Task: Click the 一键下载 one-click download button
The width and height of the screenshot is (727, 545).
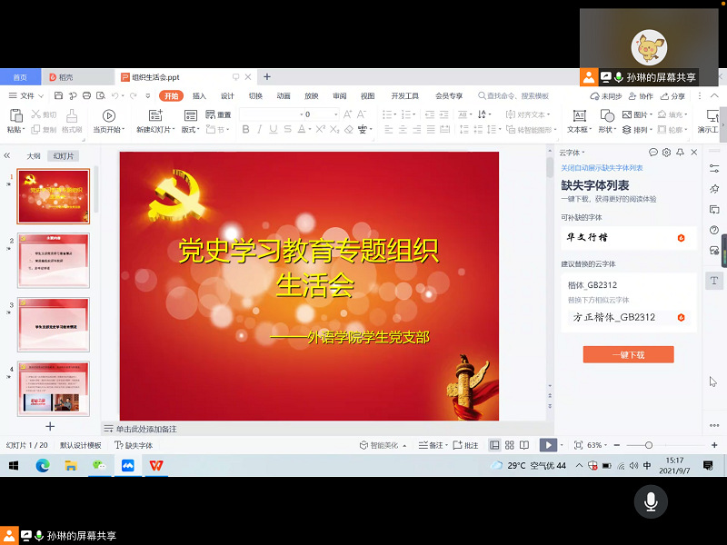Action: tap(628, 355)
